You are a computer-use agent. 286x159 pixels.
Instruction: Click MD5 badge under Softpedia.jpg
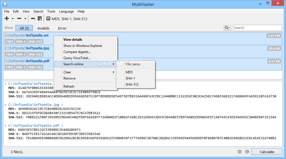(10, 54)
